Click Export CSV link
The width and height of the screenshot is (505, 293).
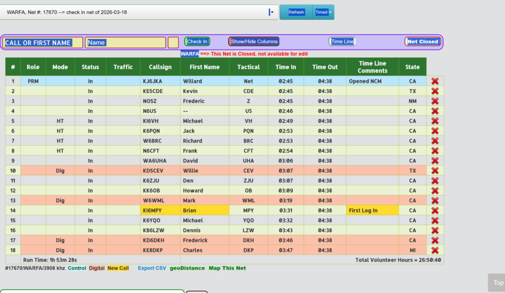[152, 268]
